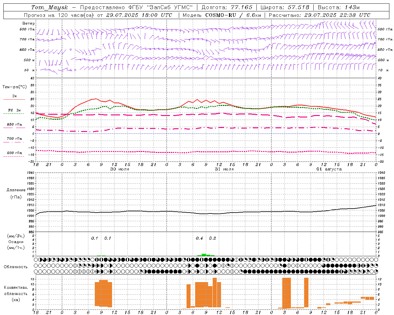This screenshot has width=394, height=315.
Task: Click the forecast start 29.07.2025 18:00 UTC
Action: tap(139, 15)
